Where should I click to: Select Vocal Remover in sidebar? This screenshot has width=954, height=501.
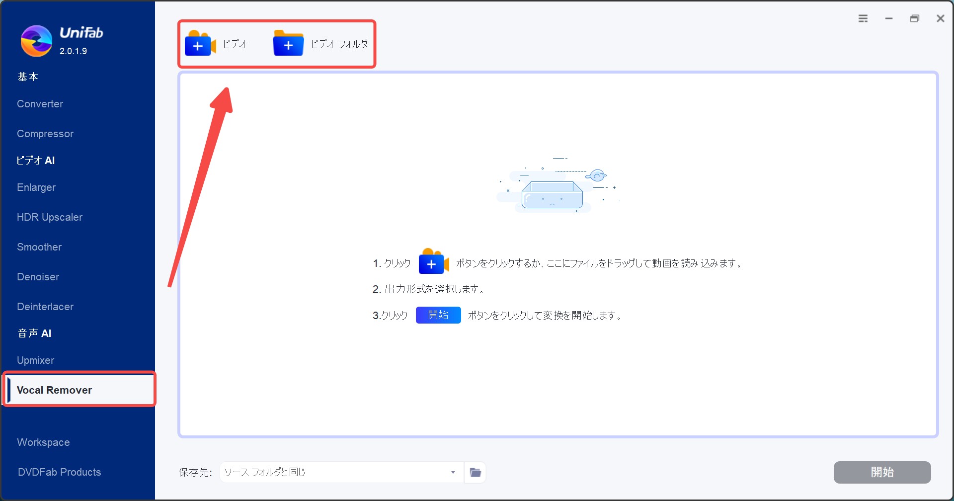(x=79, y=390)
